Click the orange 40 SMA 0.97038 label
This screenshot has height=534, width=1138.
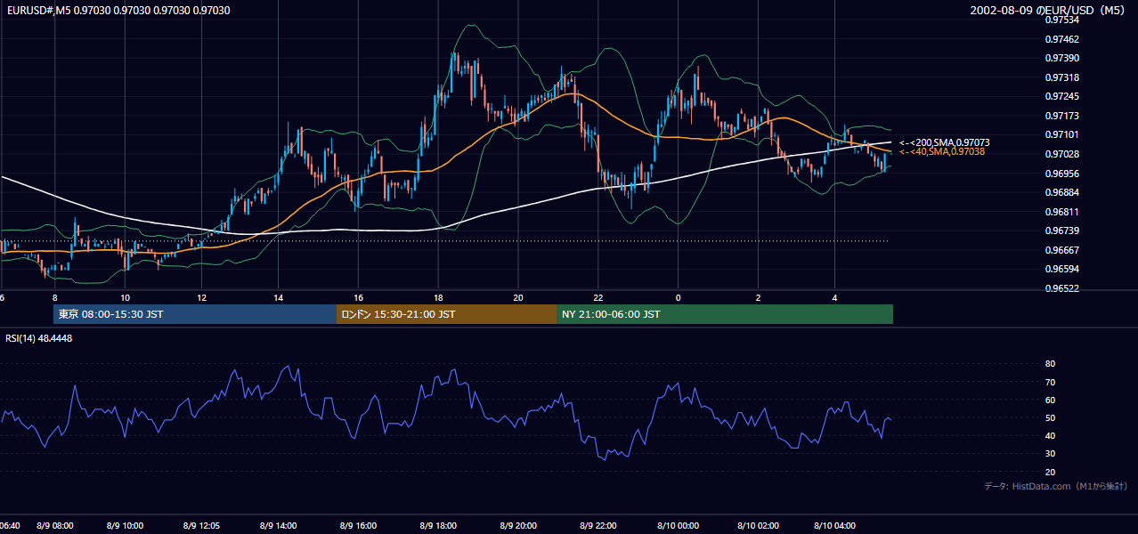(x=941, y=152)
